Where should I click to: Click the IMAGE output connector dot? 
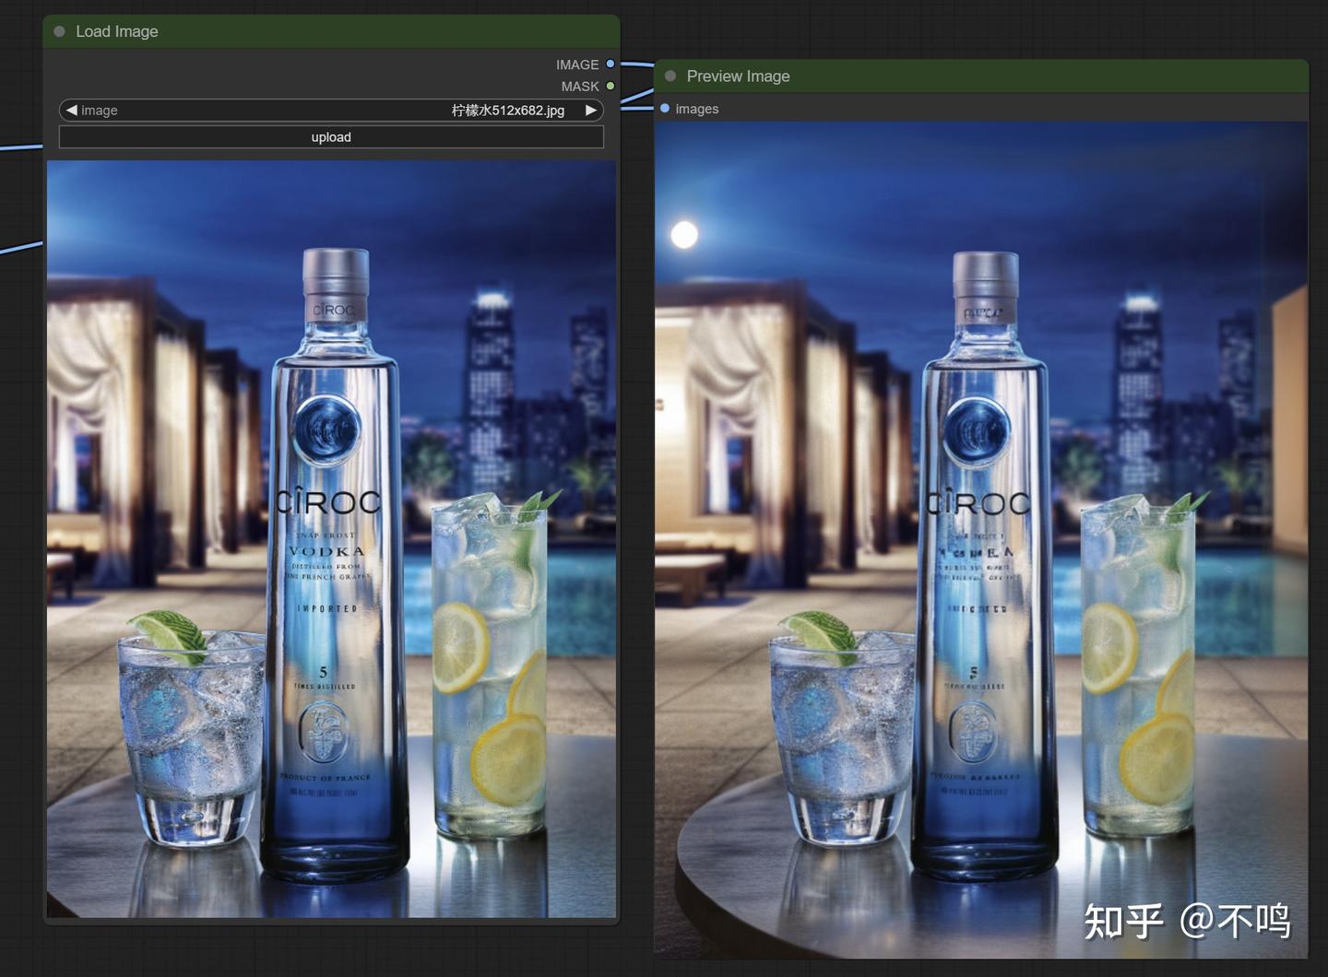pos(611,65)
